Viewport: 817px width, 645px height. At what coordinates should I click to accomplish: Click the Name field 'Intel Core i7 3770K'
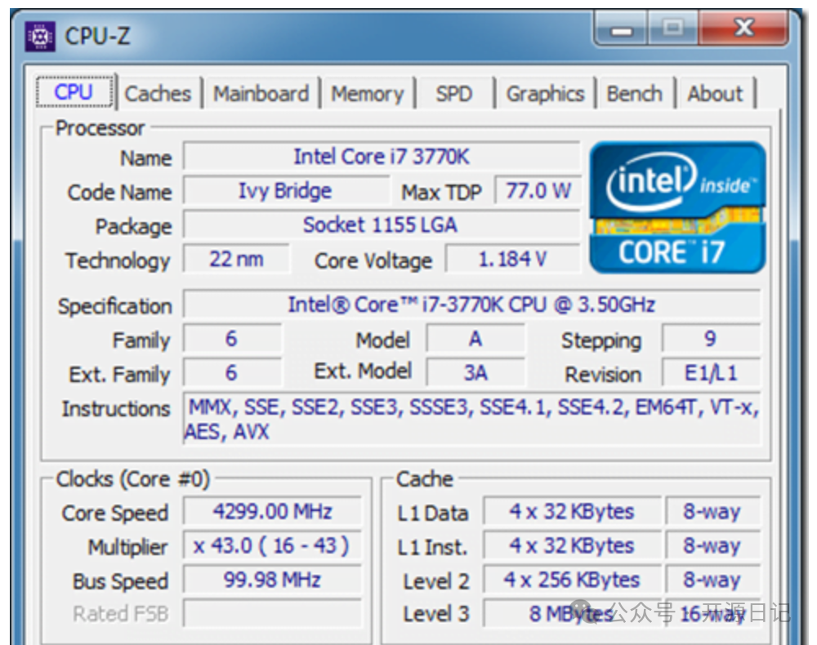[x=382, y=156]
